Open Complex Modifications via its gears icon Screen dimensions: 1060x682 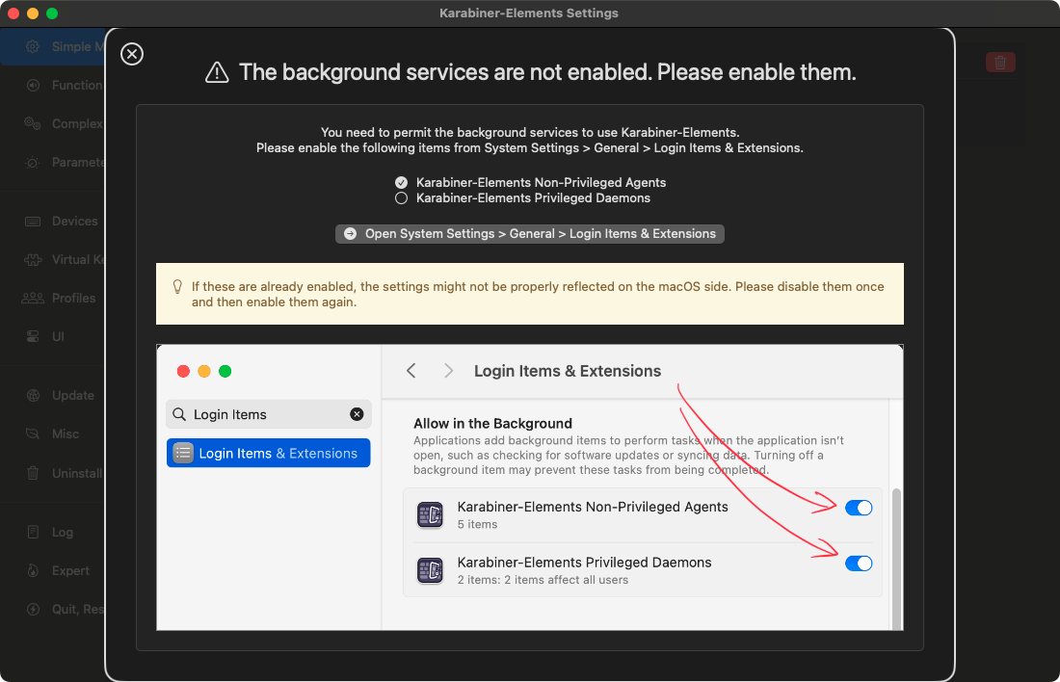33,123
